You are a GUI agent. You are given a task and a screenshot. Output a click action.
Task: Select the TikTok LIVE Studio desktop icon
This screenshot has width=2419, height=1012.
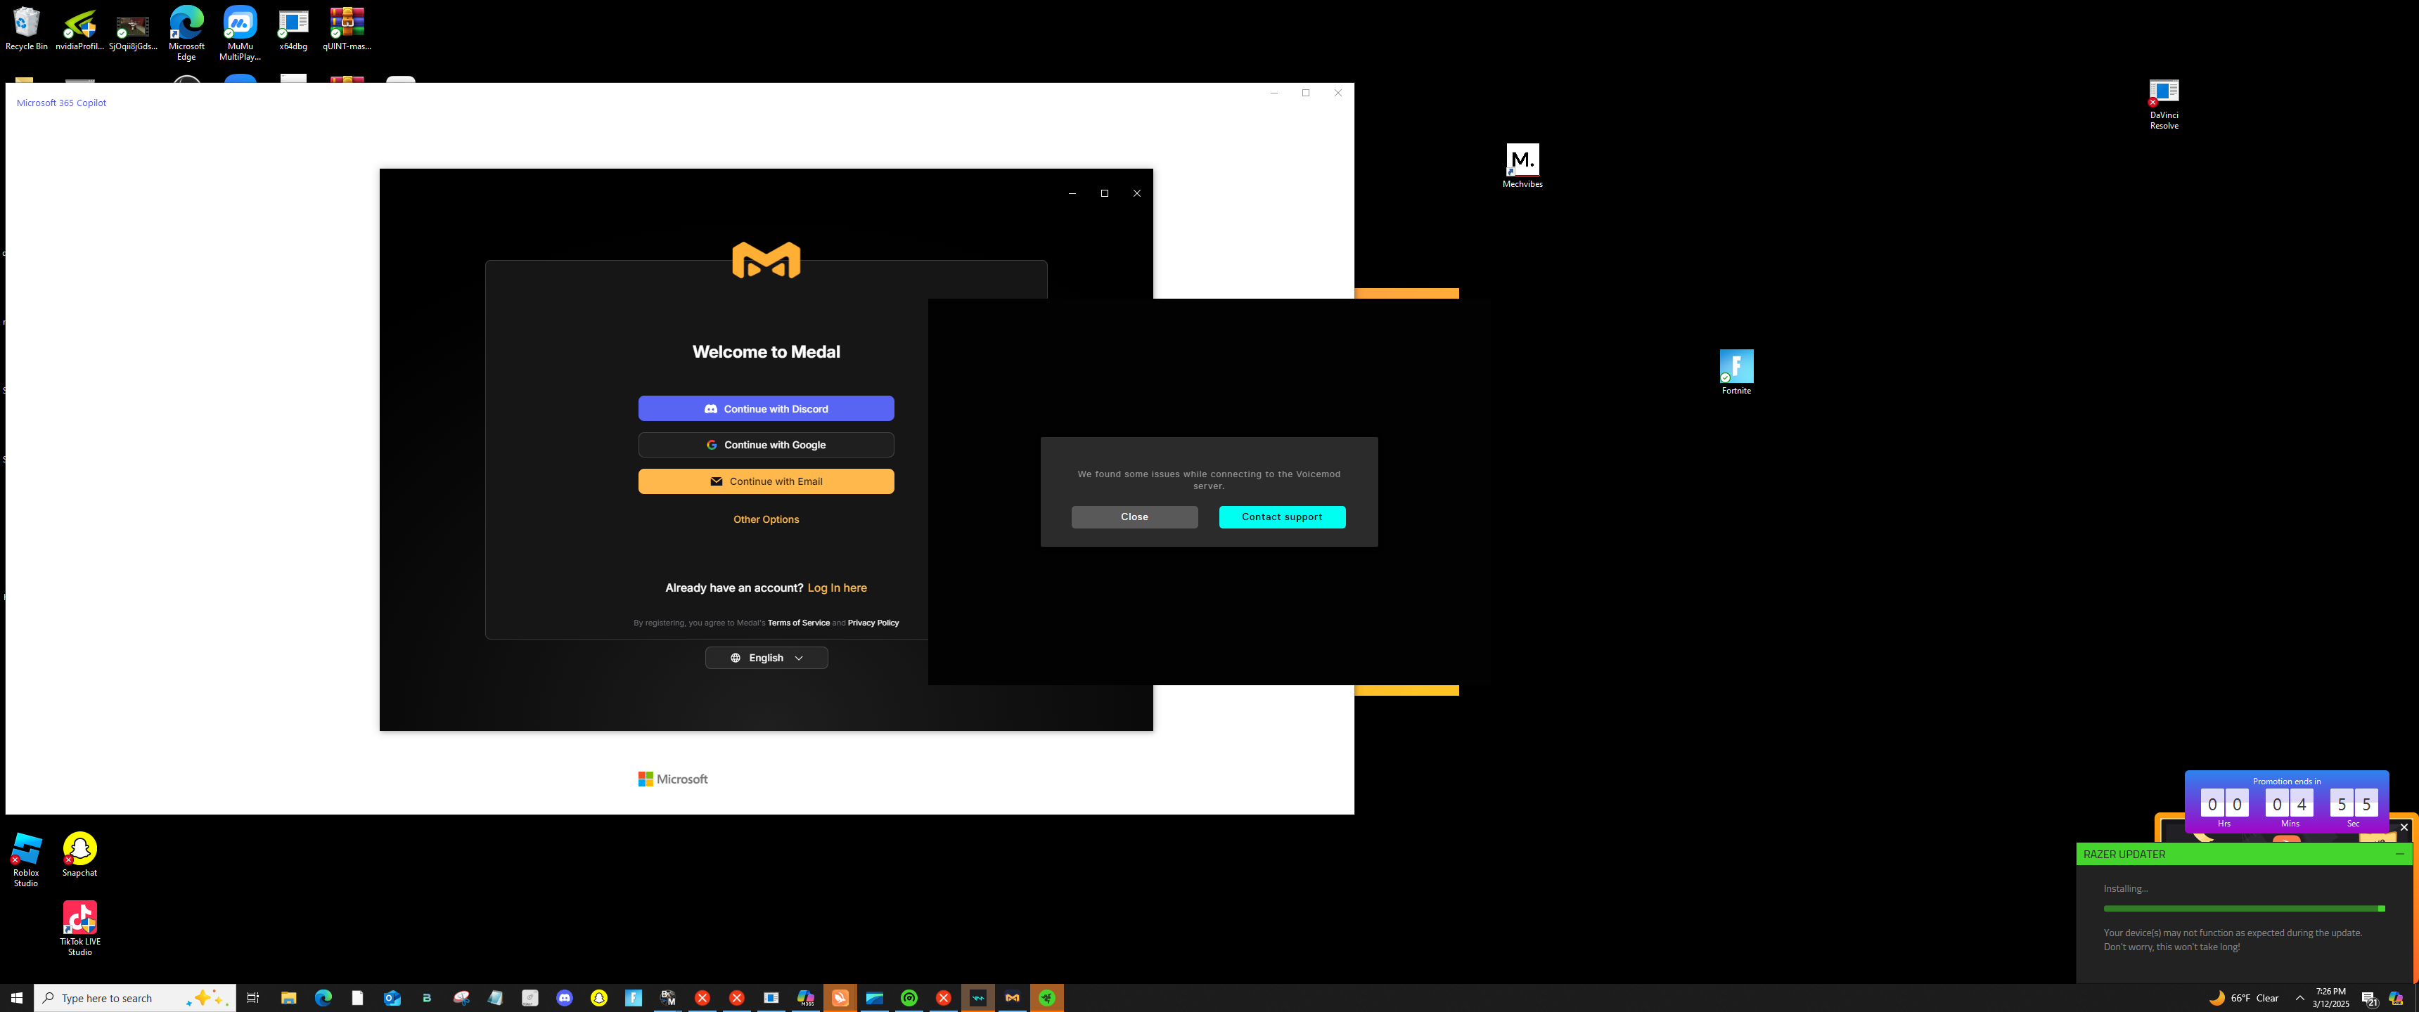click(x=80, y=928)
